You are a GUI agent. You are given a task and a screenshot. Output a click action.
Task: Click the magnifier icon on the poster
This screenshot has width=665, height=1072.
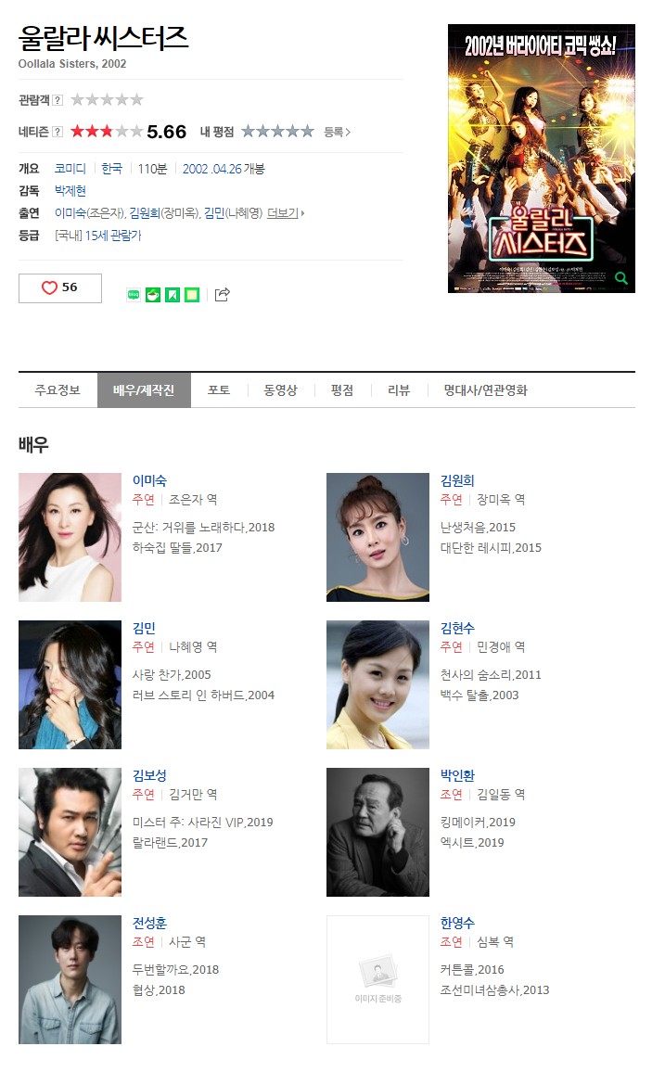(x=621, y=278)
